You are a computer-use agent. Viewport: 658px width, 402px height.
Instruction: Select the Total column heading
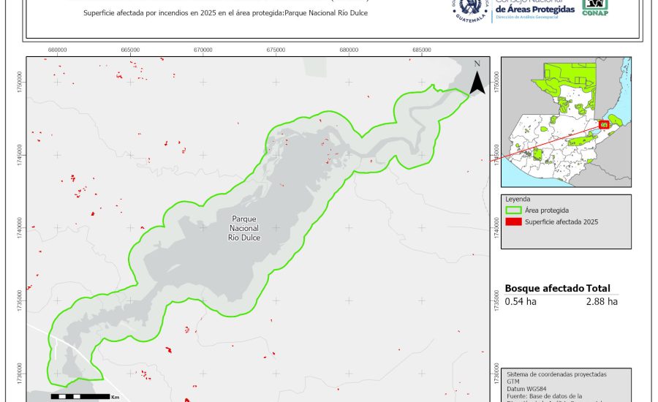coord(598,289)
